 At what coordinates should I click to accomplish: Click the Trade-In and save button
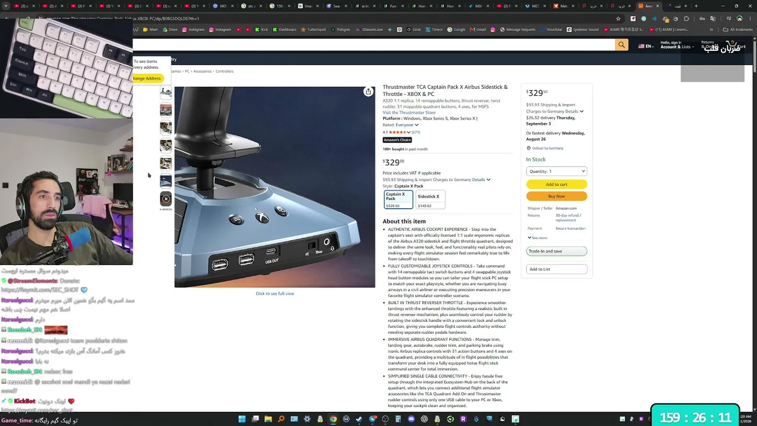tap(557, 251)
